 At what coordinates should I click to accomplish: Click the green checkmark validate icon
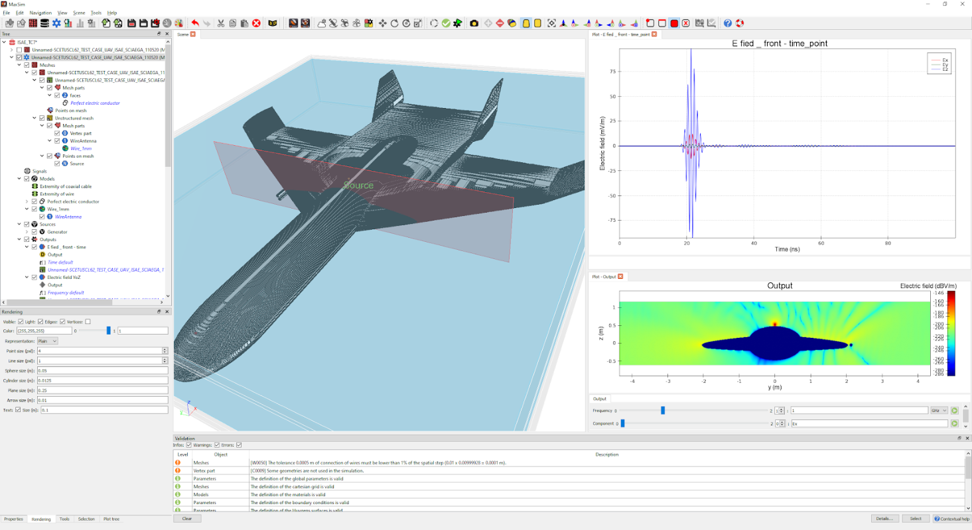tap(446, 23)
